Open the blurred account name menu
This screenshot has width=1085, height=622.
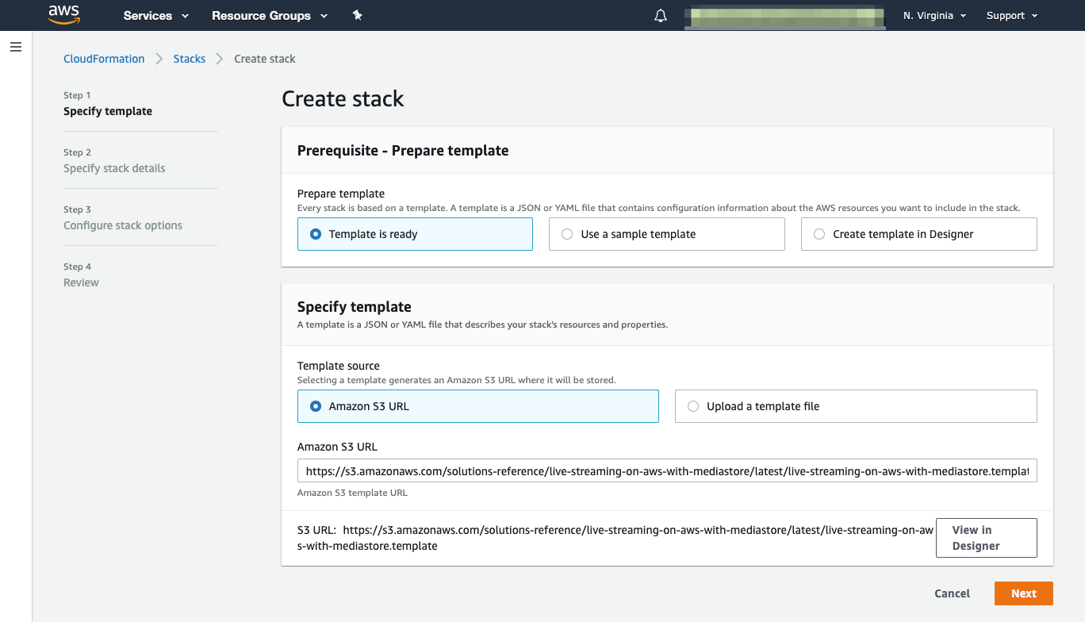[784, 16]
